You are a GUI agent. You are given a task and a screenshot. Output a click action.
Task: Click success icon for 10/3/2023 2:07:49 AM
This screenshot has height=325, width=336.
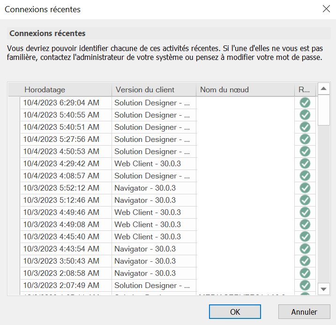305,285
